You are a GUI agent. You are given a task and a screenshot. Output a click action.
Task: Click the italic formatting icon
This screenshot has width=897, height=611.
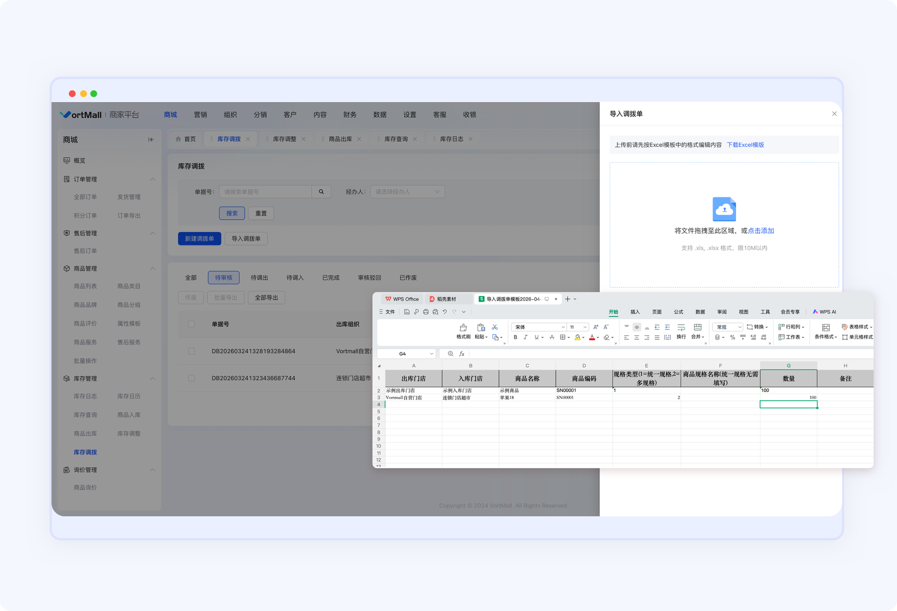click(x=525, y=337)
